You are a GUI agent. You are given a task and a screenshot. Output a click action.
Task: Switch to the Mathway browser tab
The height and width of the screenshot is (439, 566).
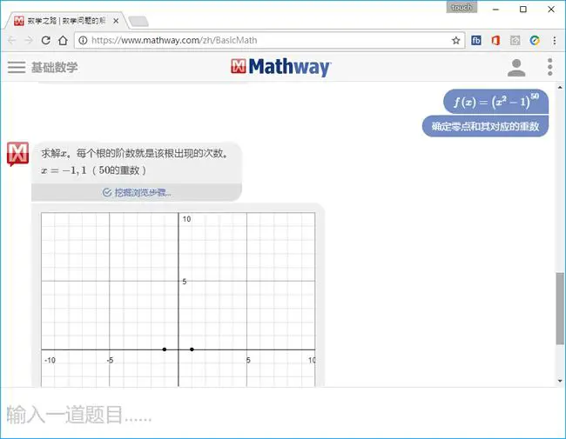(65, 21)
